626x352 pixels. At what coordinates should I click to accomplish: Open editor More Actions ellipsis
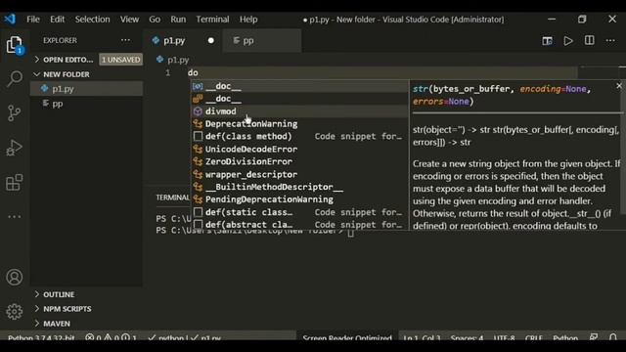[610, 40]
